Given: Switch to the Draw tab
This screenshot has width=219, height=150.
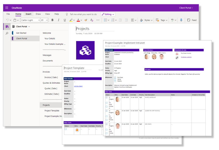Looking at the screenshot, I should (38, 14).
